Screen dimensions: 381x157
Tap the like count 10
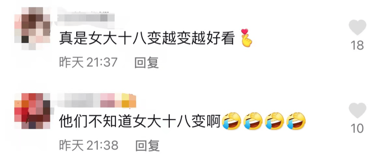tap(357, 128)
